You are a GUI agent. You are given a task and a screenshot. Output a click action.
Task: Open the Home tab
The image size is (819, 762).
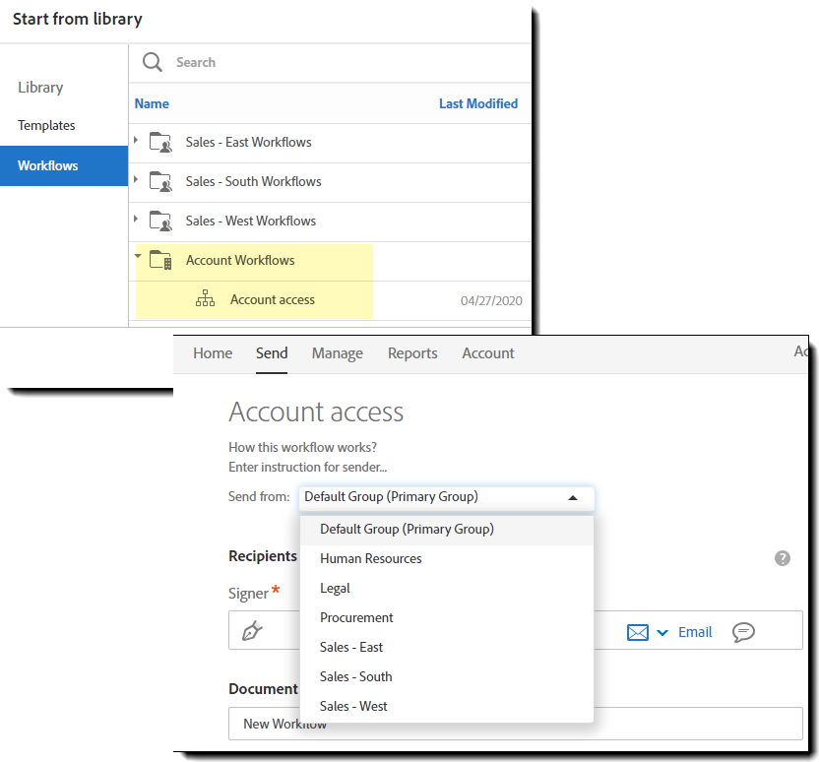[213, 353]
